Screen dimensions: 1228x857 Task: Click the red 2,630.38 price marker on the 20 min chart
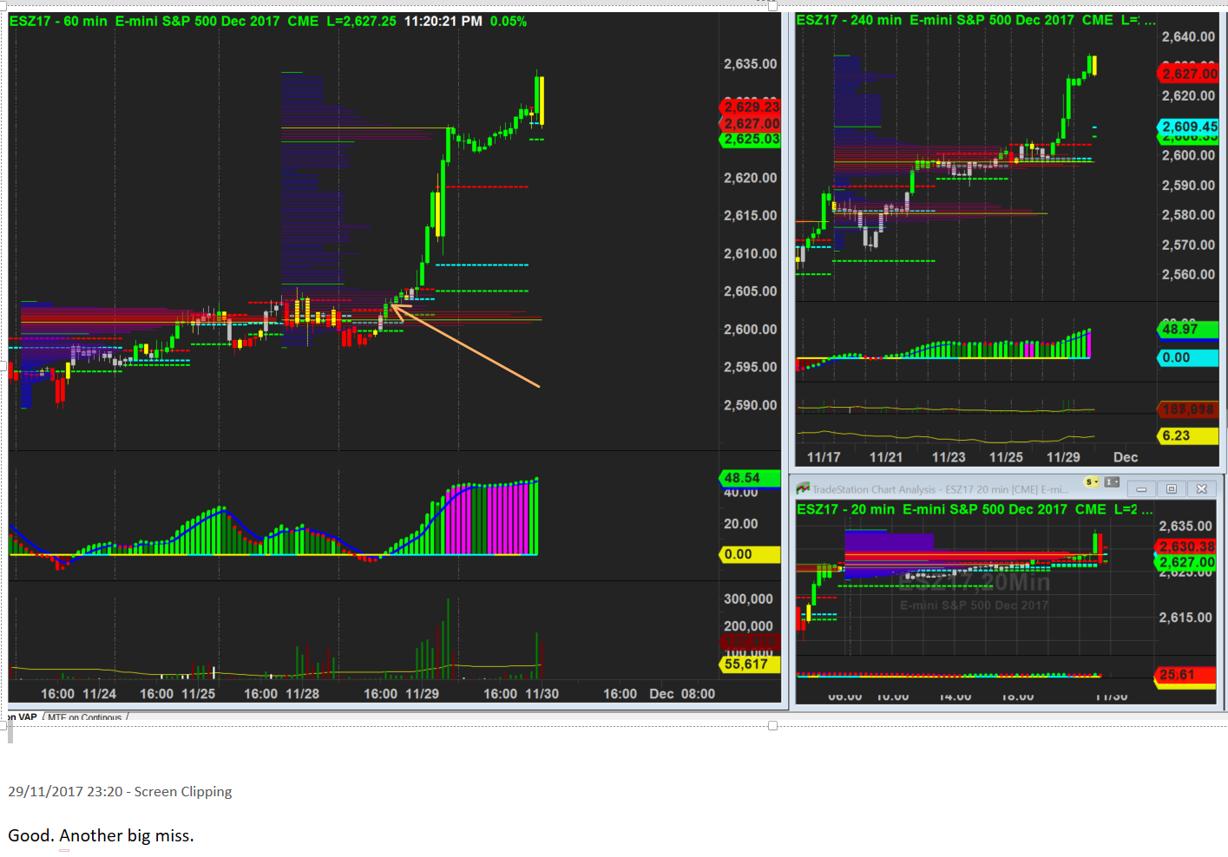click(1186, 546)
